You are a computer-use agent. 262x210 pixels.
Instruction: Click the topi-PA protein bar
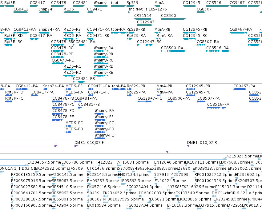pyautogui.click(x=119, y=89)
